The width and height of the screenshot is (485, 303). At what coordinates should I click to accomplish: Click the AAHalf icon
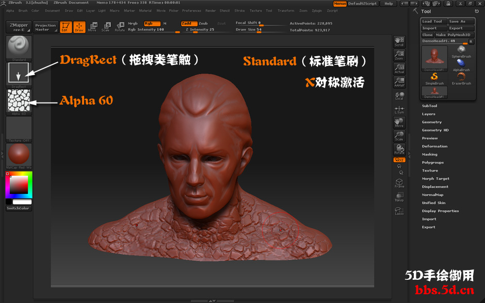[x=399, y=82]
